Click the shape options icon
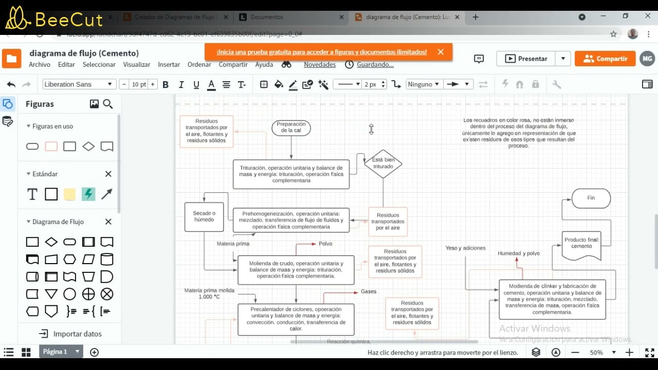 click(x=264, y=84)
